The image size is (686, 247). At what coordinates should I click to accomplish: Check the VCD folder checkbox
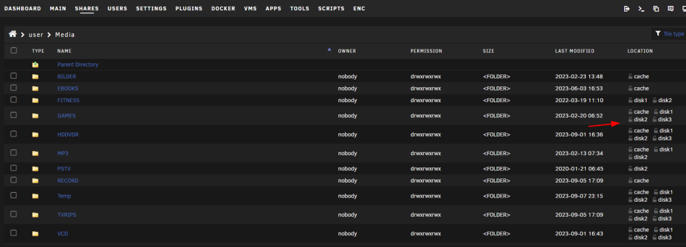(x=14, y=233)
